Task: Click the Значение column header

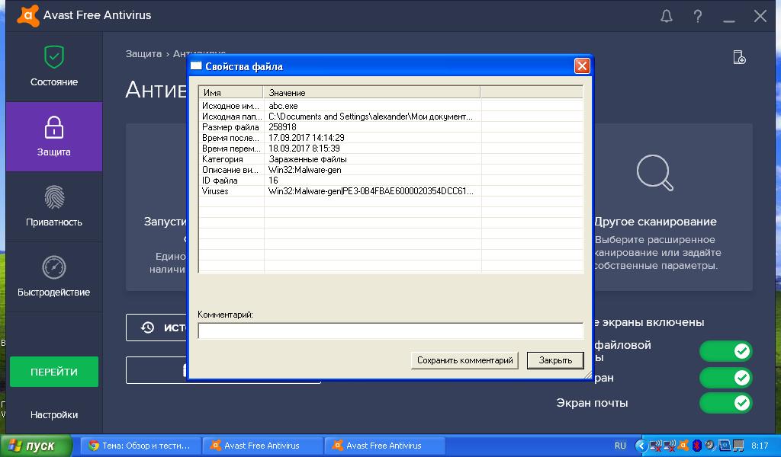Action: point(371,92)
